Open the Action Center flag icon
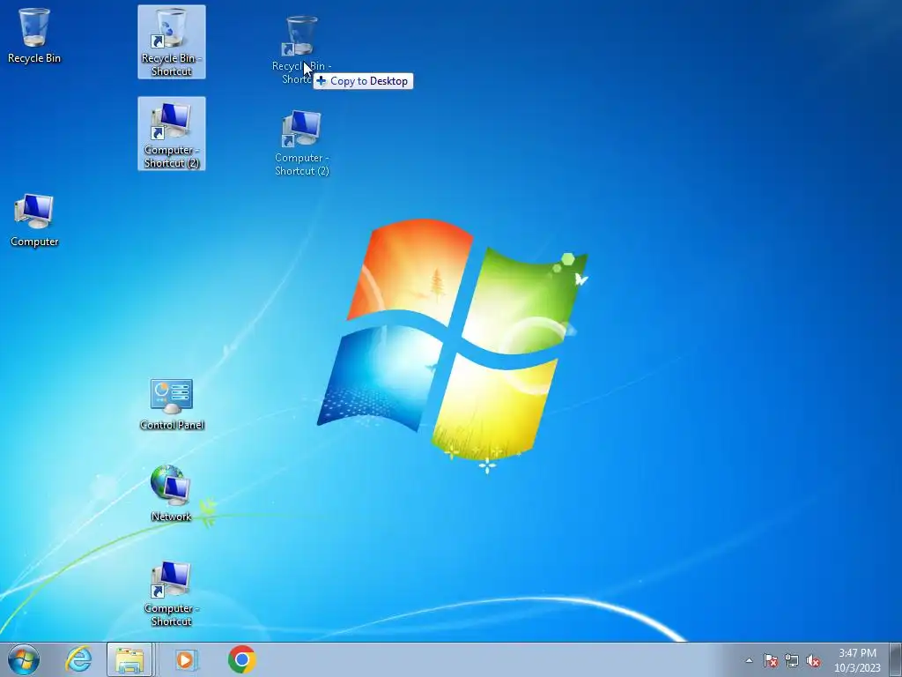The width and height of the screenshot is (902, 677). (x=770, y=660)
